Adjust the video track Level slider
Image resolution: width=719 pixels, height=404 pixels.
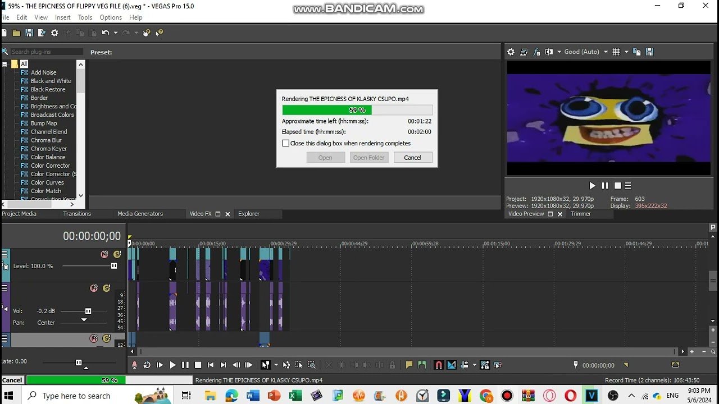[114, 266]
